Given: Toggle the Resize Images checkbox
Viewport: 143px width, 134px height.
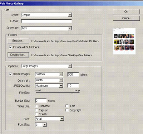Looking at the screenshot, I should 10,74.
